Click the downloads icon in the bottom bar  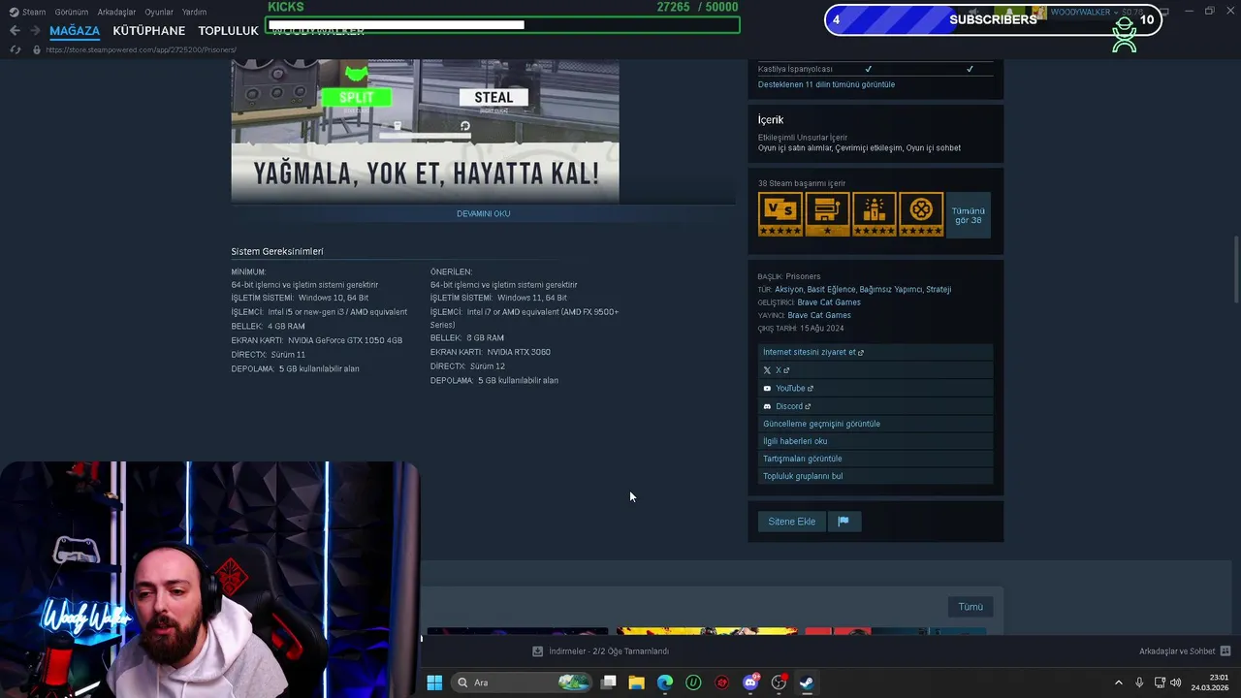538,651
